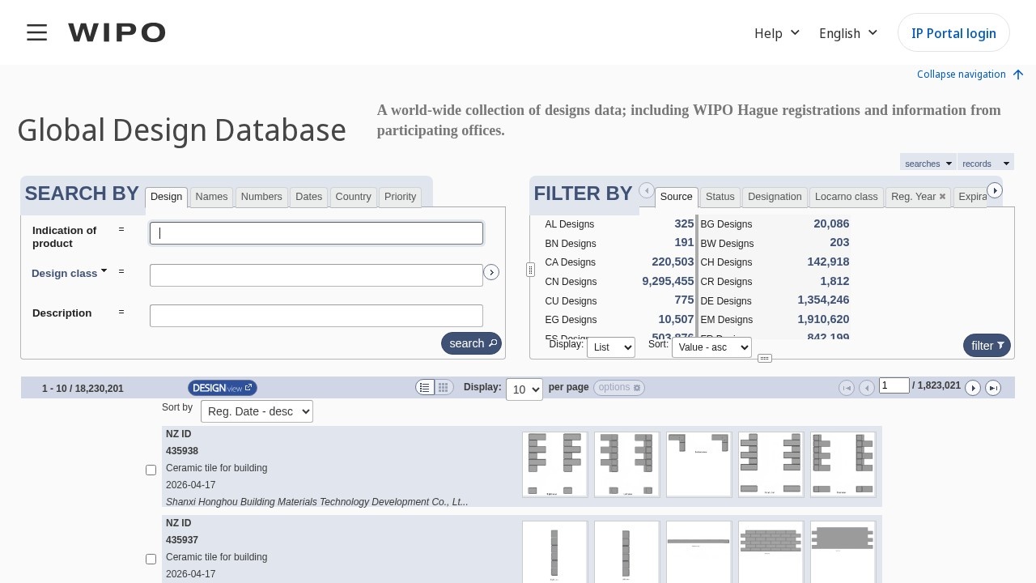Open DesignView external link badge
1036x583 pixels.
point(223,388)
